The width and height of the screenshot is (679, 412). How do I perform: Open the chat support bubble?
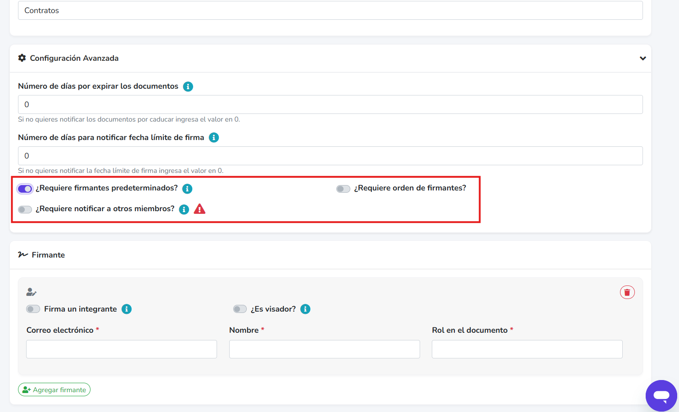(x=661, y=396)
